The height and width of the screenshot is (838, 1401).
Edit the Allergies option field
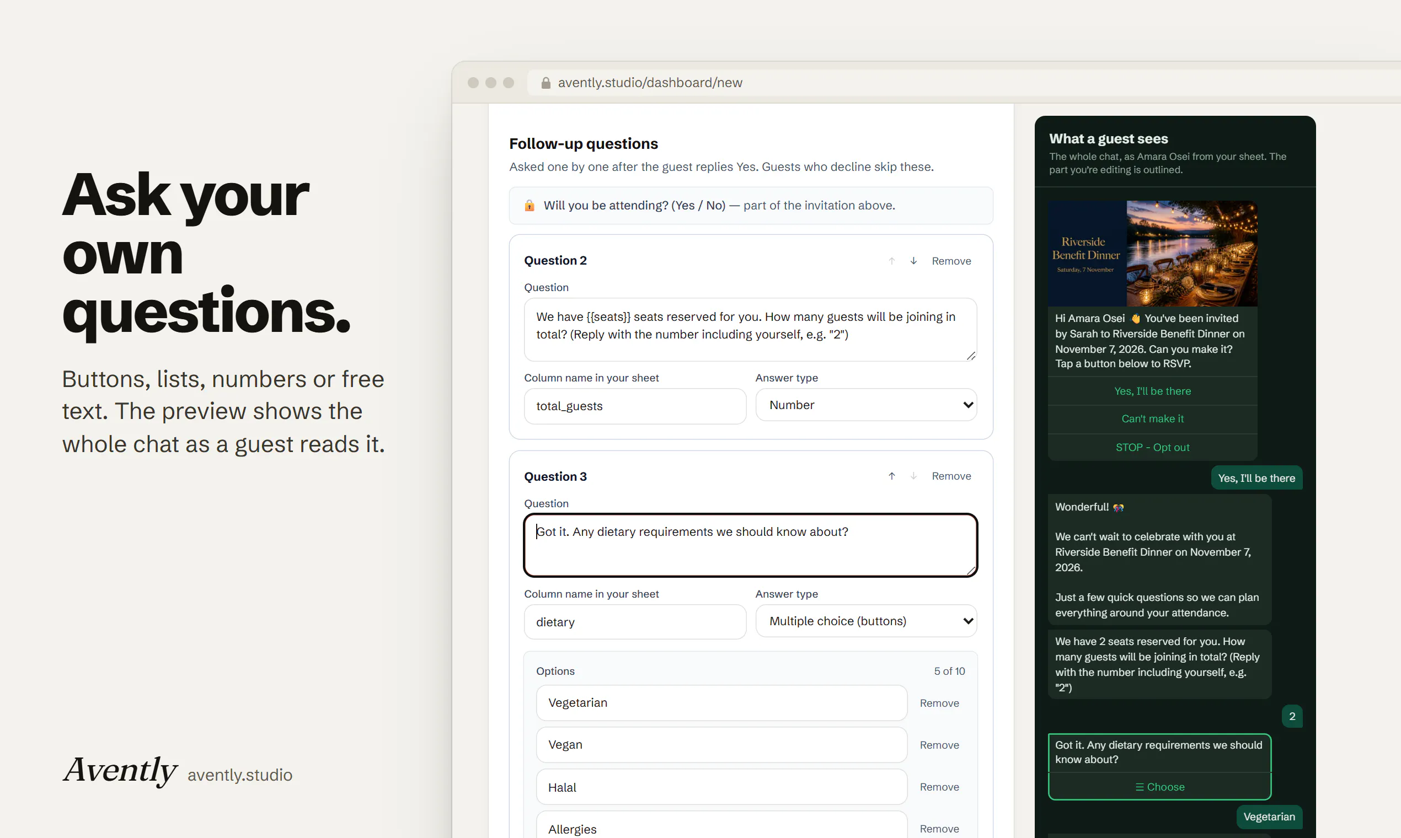point(721,825)
